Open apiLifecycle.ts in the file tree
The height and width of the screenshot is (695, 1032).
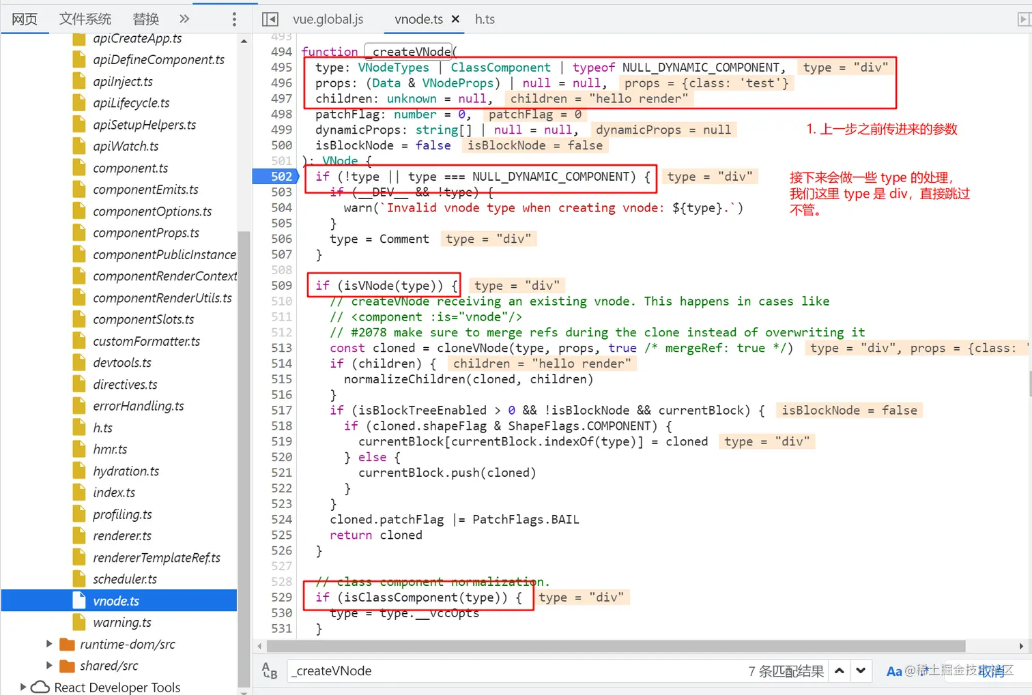131,103
